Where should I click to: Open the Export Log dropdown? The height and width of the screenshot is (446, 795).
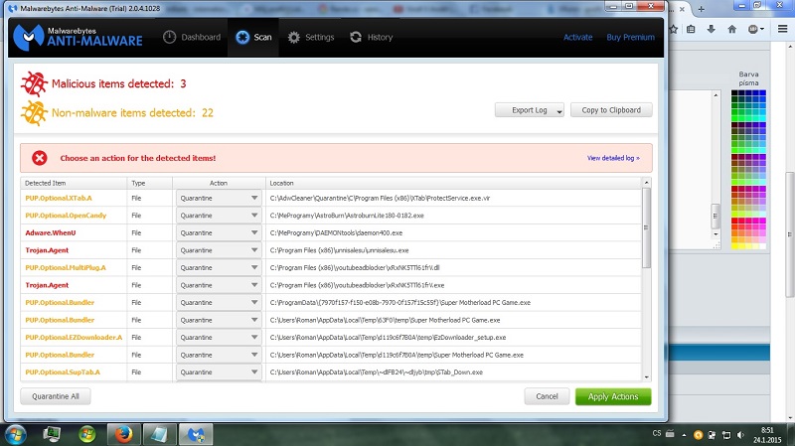pyautogui.click(x=530, y=110)
